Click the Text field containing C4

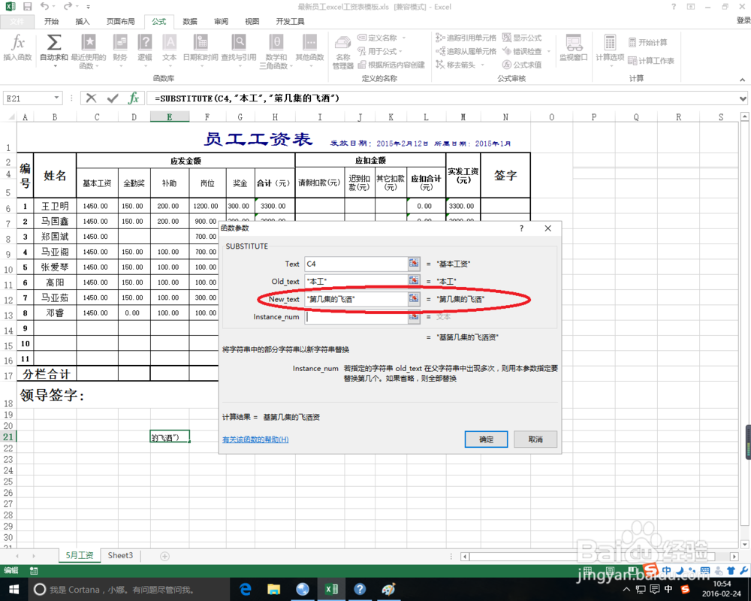pyautogui.click(x=356, y=264)
